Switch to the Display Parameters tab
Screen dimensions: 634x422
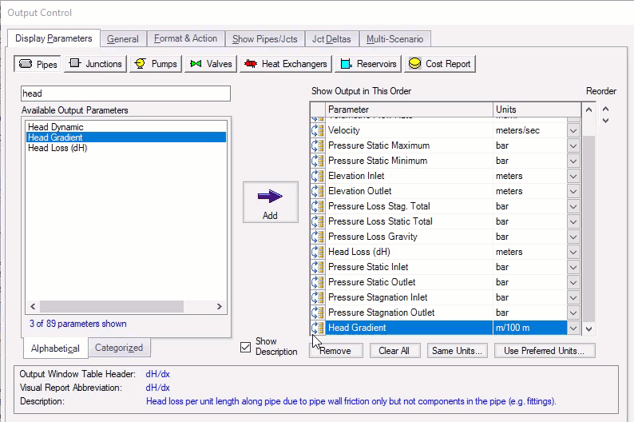click(53, 38)
